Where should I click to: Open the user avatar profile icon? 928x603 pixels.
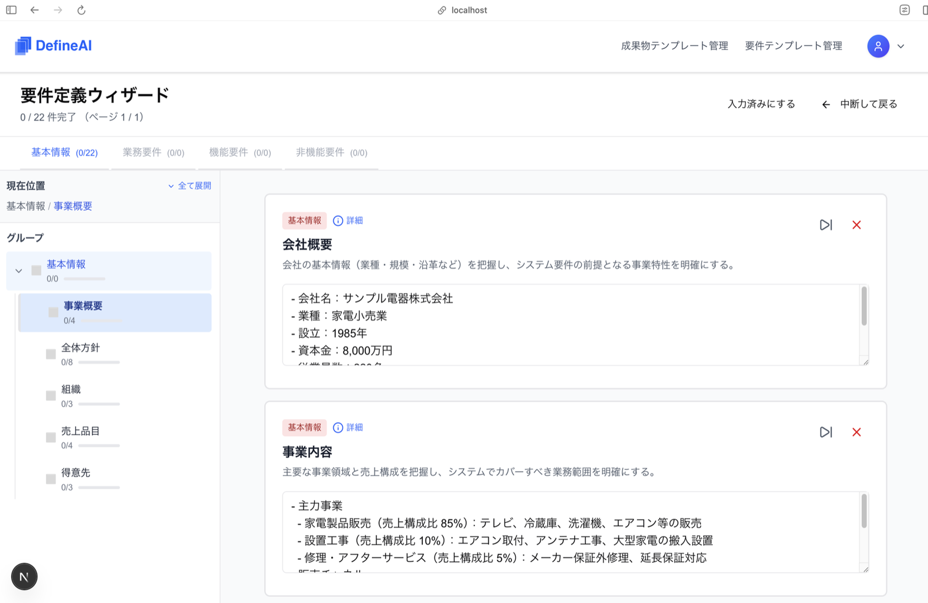pos(878,46)
